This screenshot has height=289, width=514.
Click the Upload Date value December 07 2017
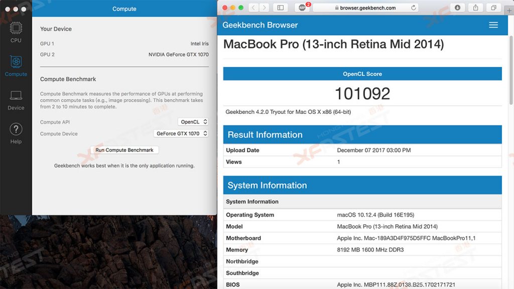[x=373, y=150]
